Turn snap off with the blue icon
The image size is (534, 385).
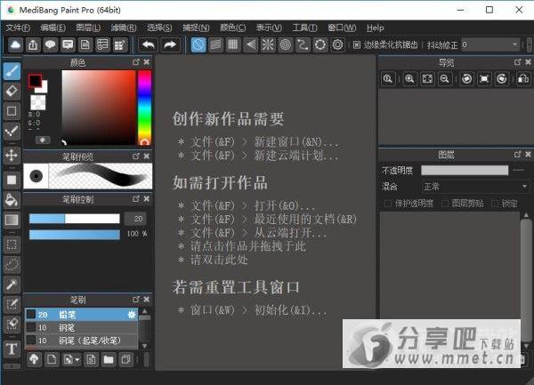coord(198,44)
